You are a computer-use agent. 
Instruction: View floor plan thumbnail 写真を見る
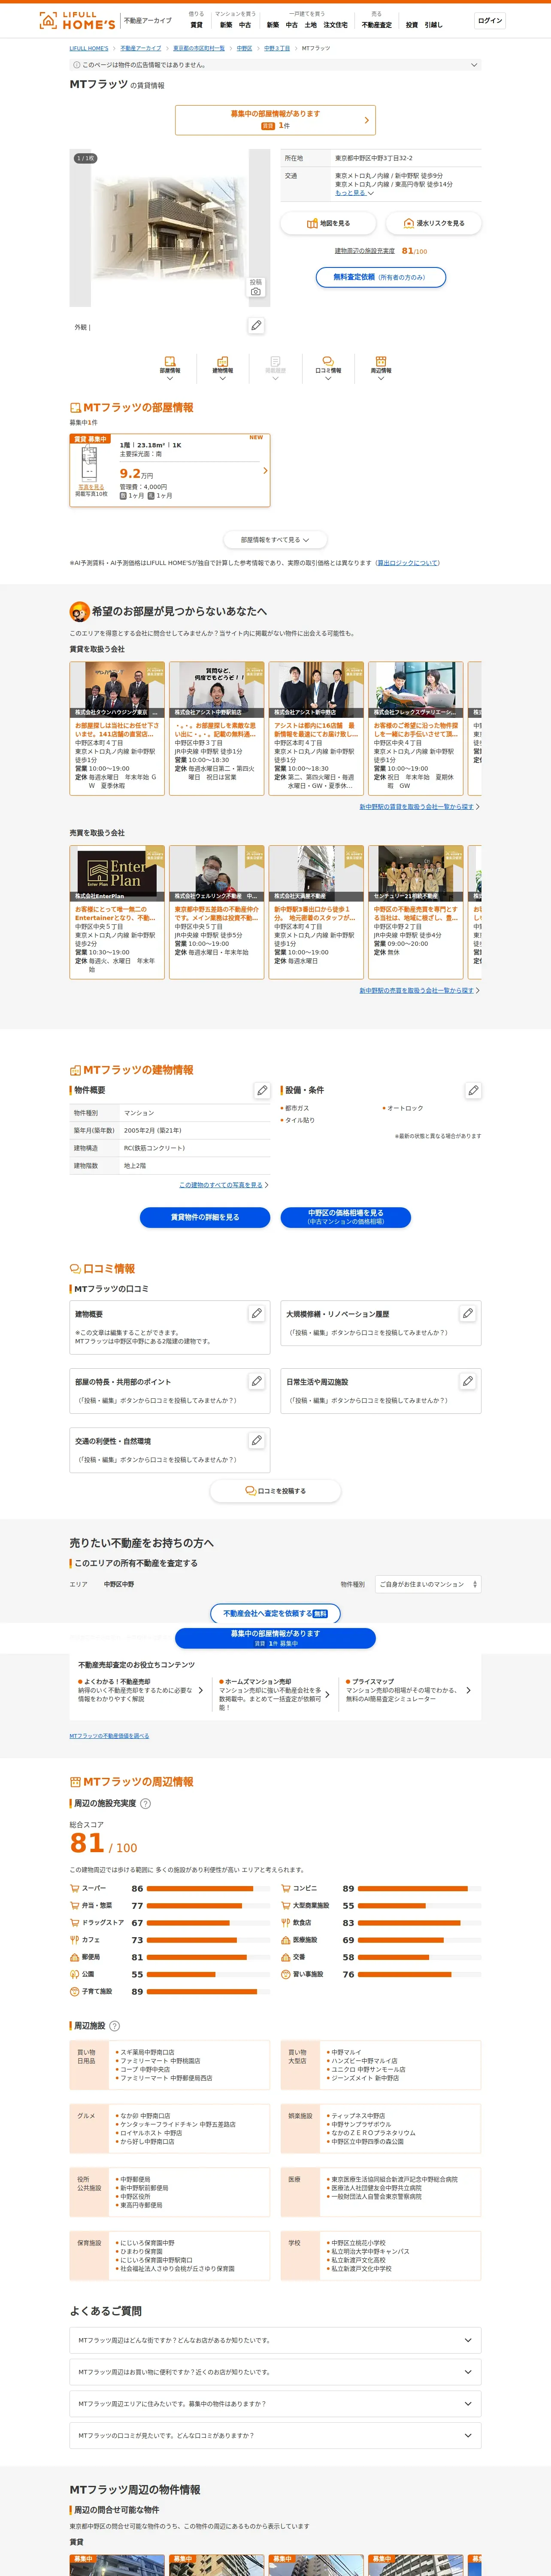coord(90,487)
